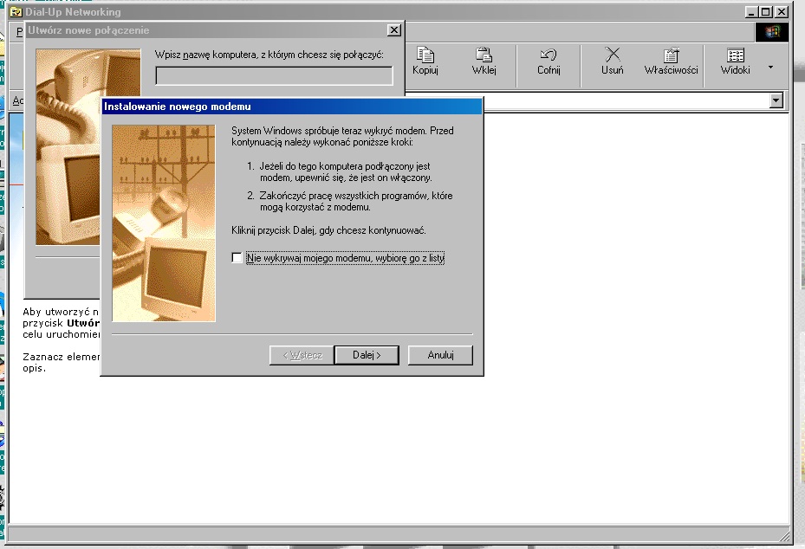Click the 'Instalowanie nowego modemu' title bar
The height and width of the screenshot is (549, 805).
pos(292,107)
